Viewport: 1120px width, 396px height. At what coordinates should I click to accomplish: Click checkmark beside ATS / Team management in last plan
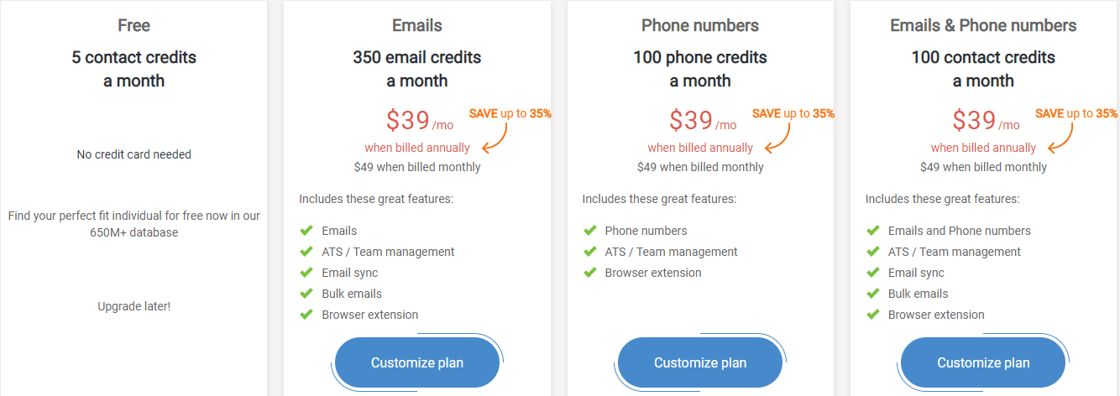[872, 252]
